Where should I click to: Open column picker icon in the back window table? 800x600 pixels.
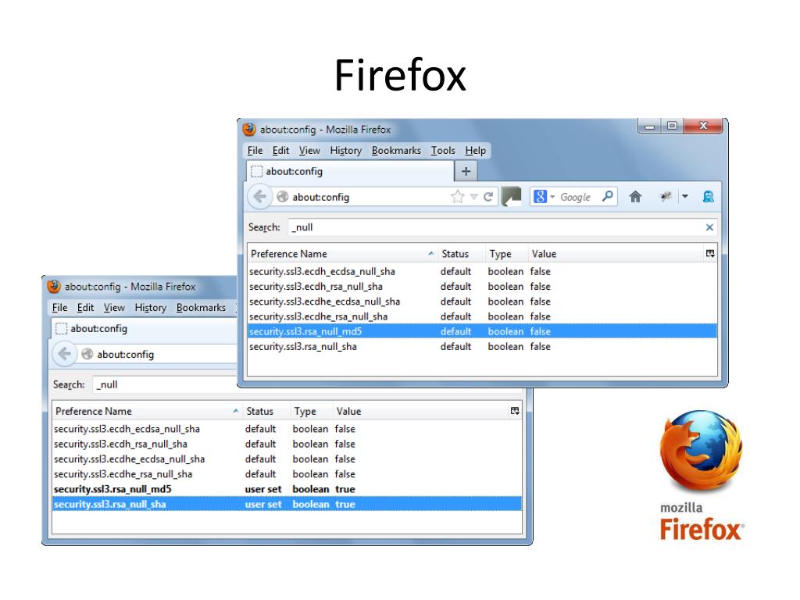[x=515, y=411]
